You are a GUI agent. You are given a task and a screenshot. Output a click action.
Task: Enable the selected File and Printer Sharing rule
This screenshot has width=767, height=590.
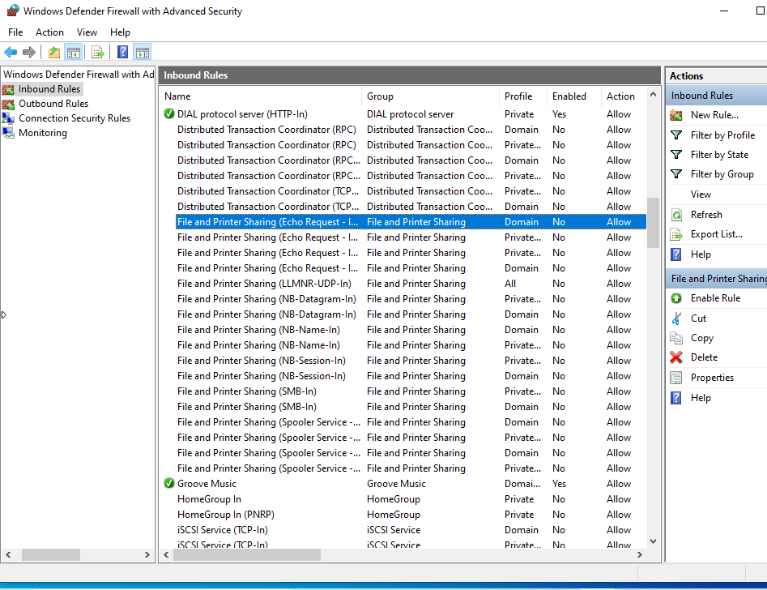click(714, 298)
